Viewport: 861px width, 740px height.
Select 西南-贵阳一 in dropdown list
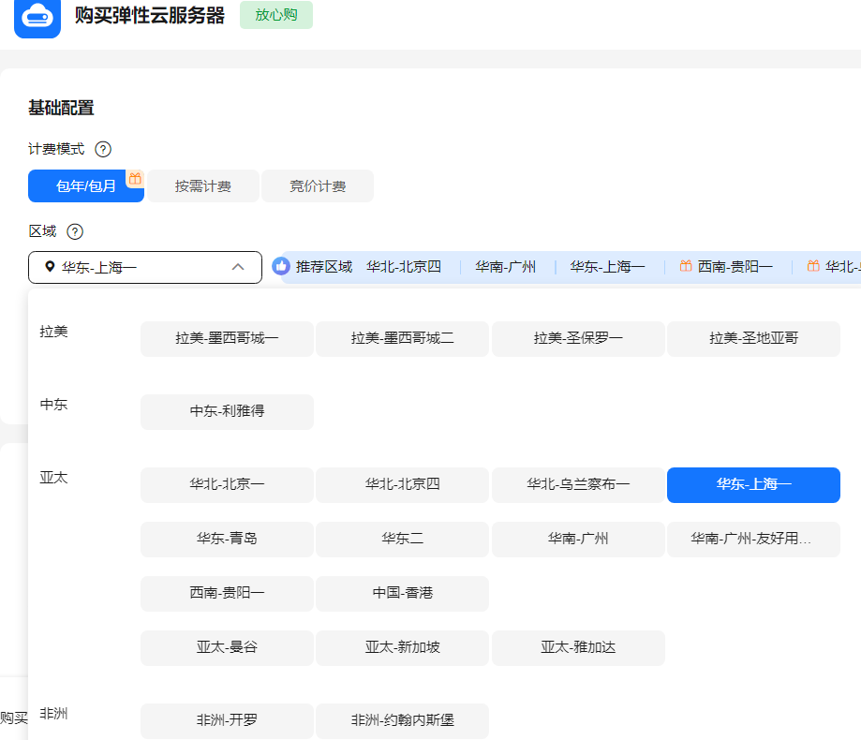pyautogui.click(x=227, y=594)
